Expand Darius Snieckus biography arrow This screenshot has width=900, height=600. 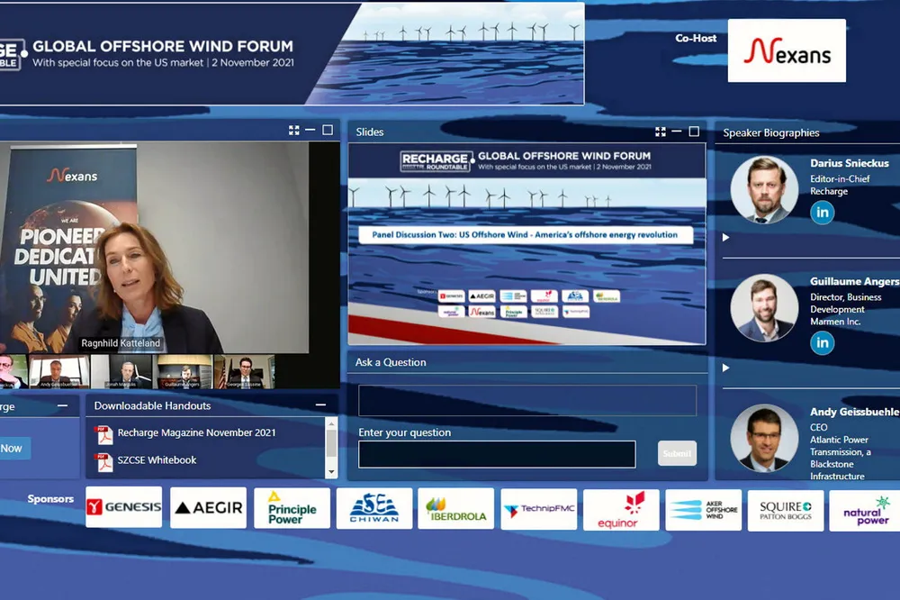coord(726,238)
